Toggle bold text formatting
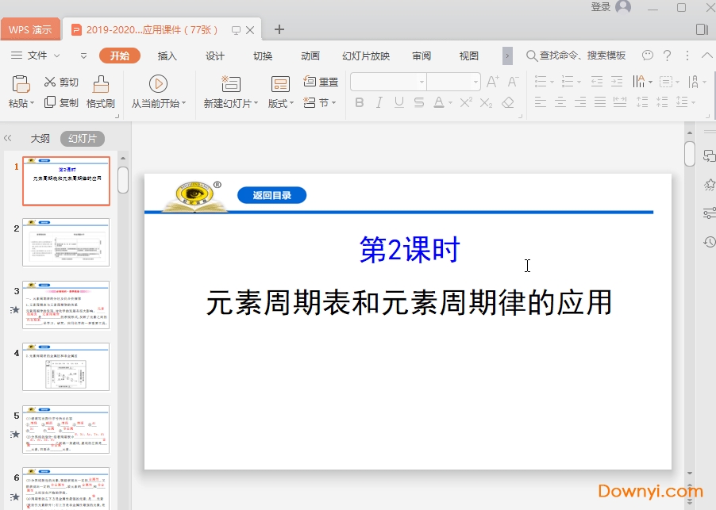Screen dimensions: 716x510 tap(360, 102)
